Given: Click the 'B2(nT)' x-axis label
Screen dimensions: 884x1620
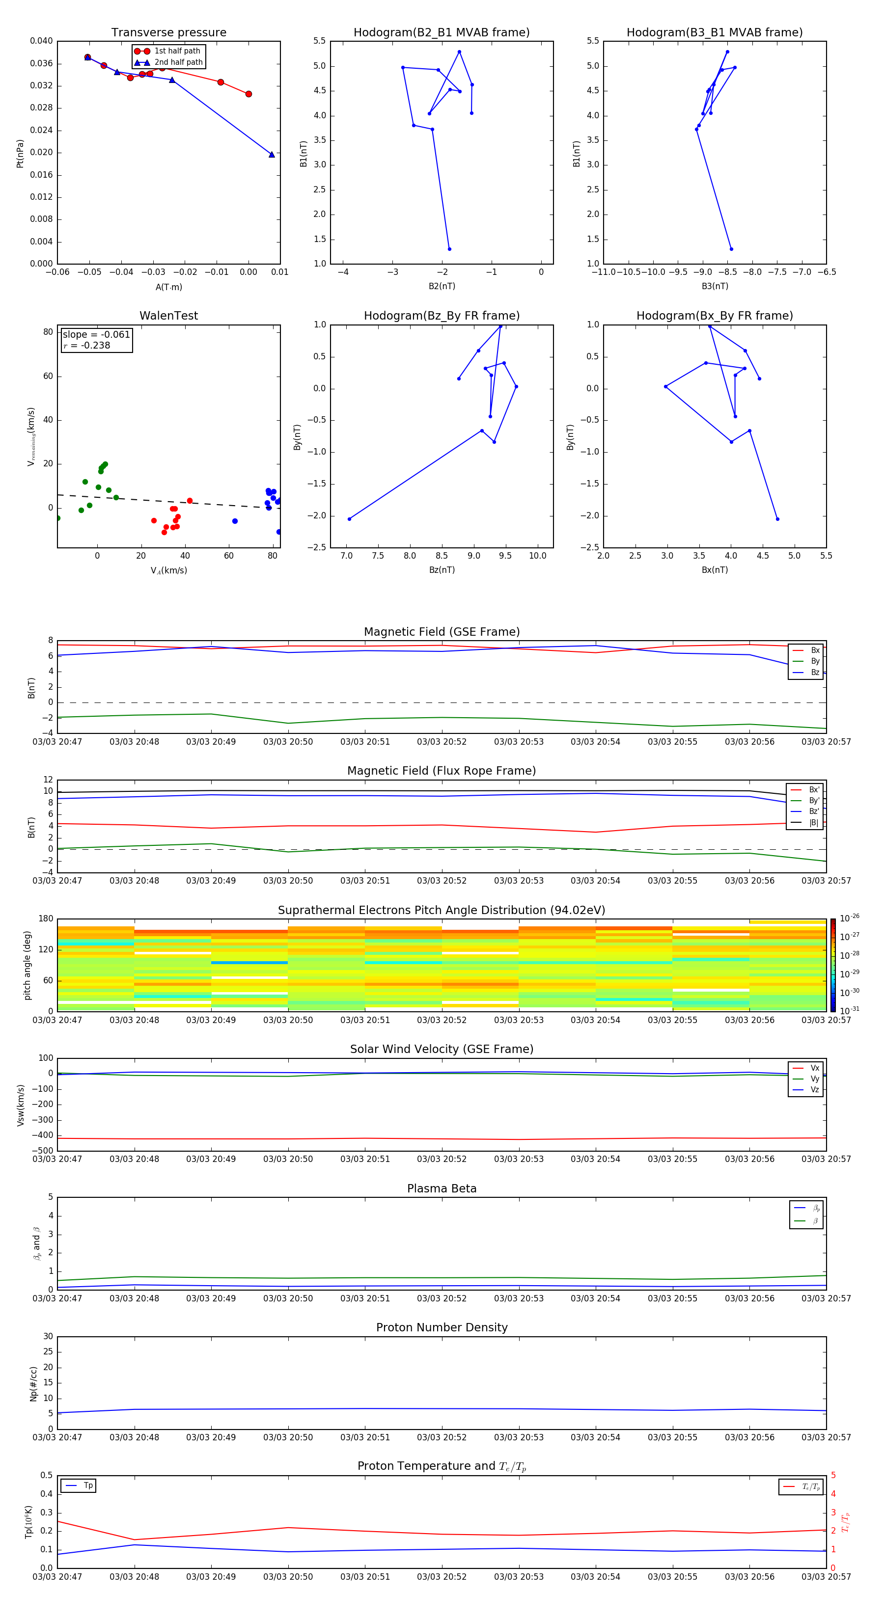Looking at the screenshot, I should coord(442,286).
